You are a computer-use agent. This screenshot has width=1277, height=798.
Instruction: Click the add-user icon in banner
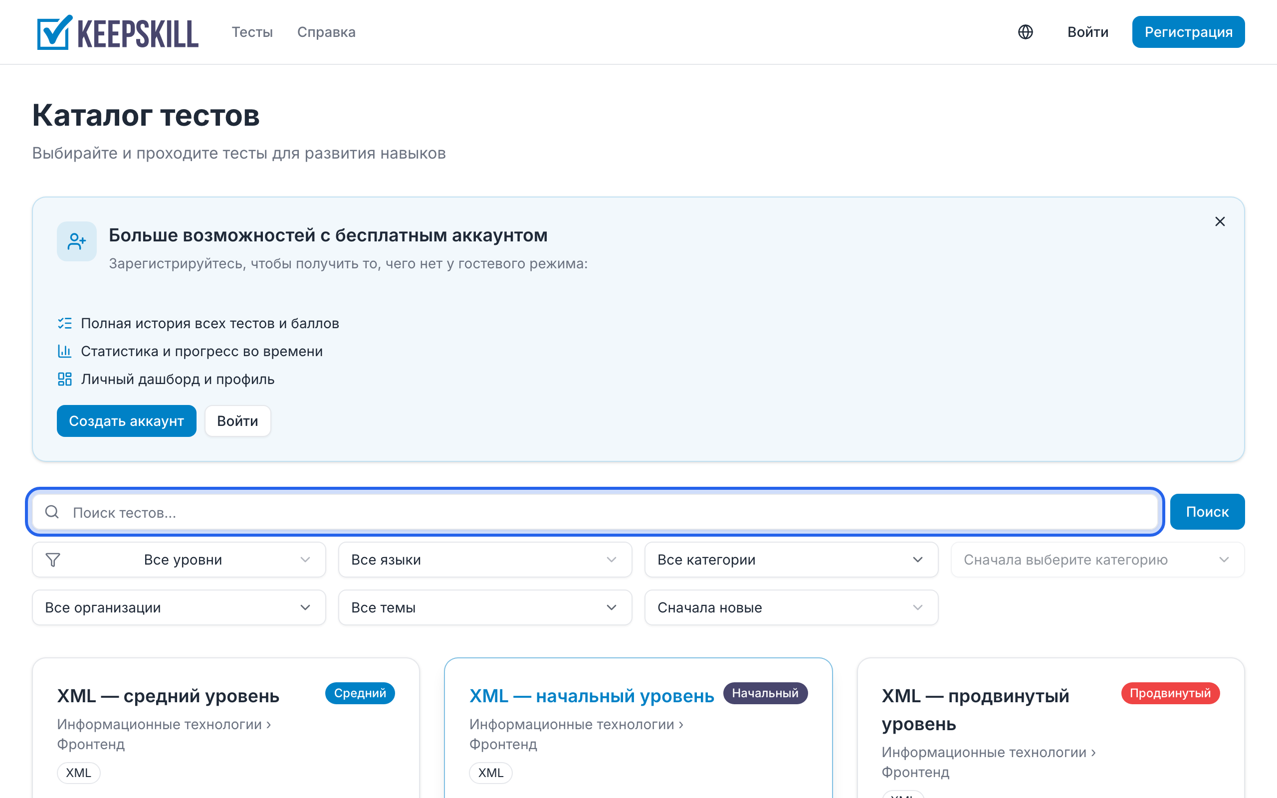click(77, 242)
